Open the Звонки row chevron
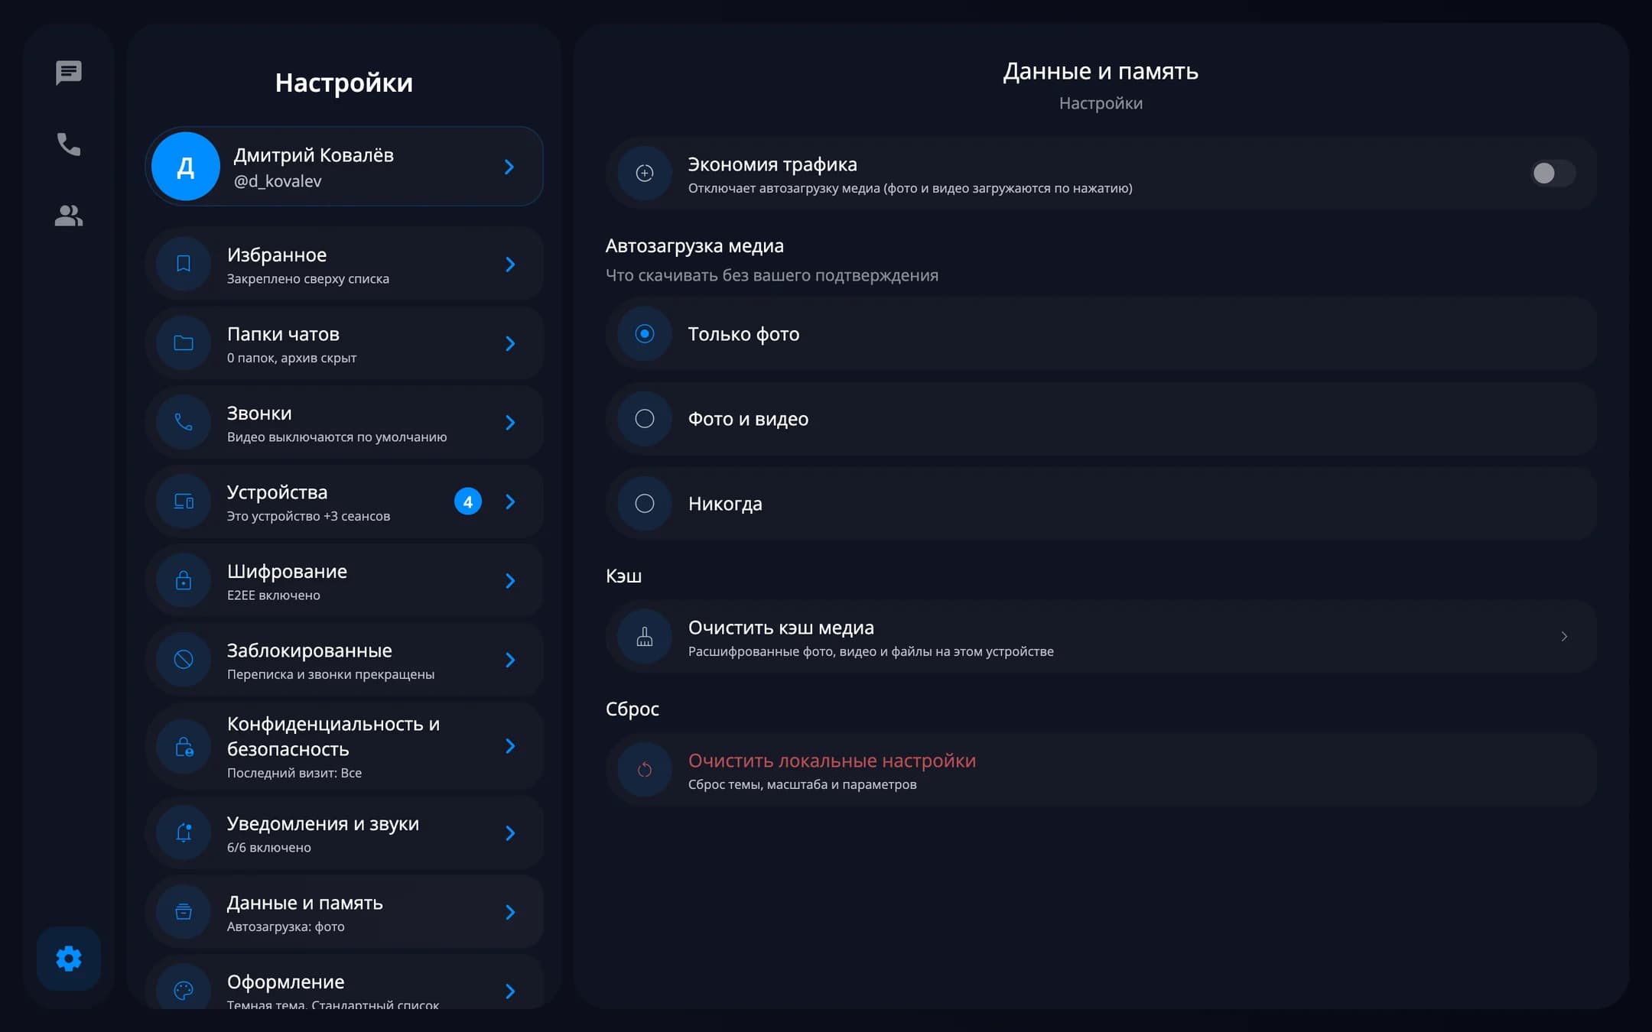The width and height of the screenshot is (1652, 1032). tap(510, 423)
